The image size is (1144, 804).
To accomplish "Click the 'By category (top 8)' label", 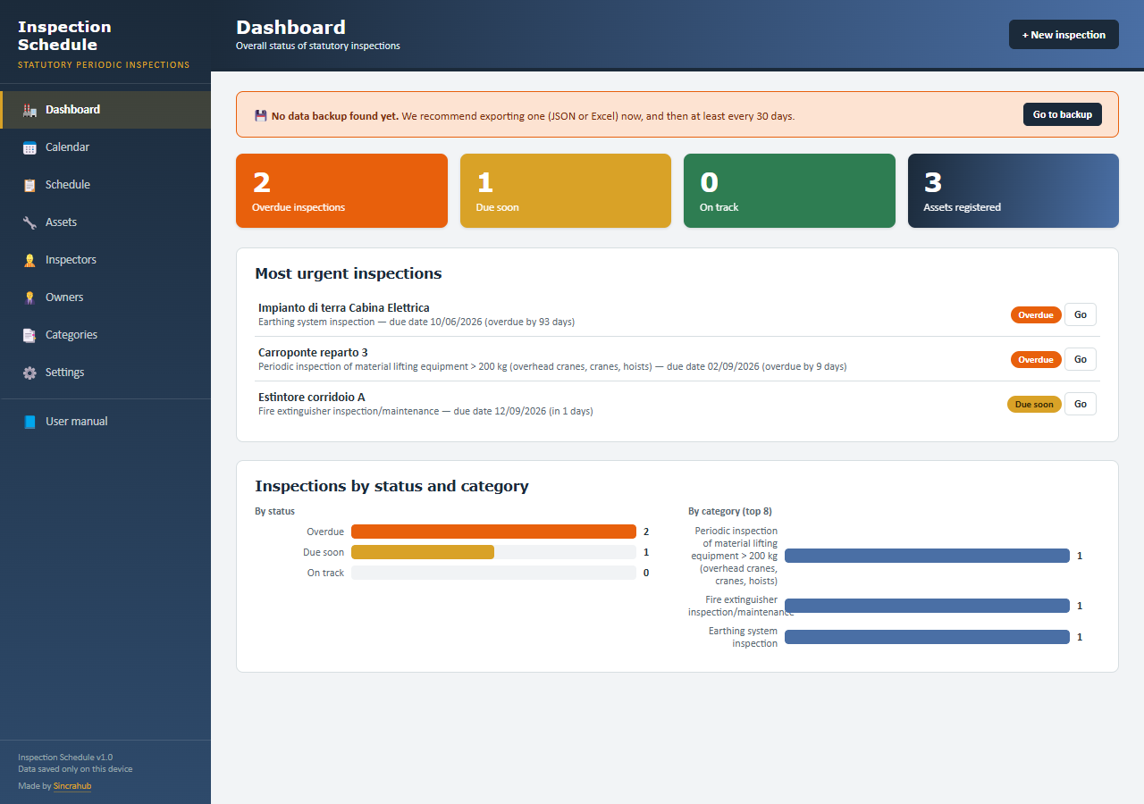I will click(x=730, y=511).
